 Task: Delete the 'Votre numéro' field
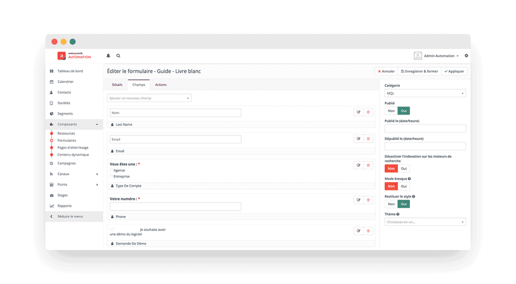coord(368,200)
